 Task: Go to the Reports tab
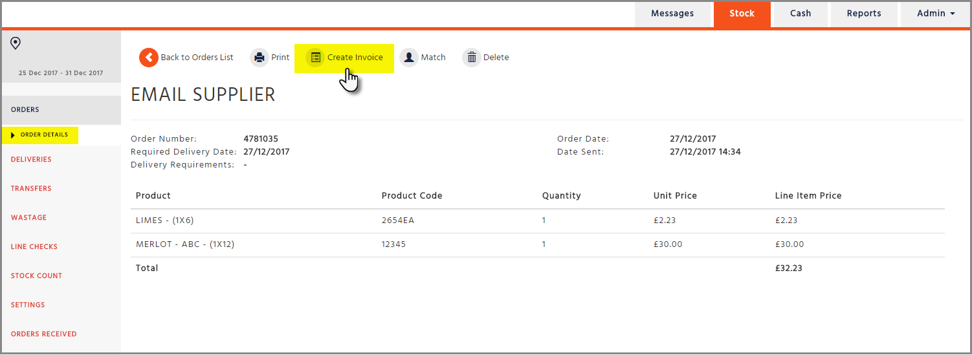pos(864,14)
